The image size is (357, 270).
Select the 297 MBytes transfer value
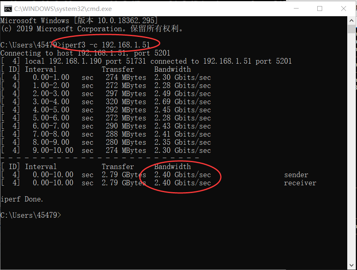(126, 94)
